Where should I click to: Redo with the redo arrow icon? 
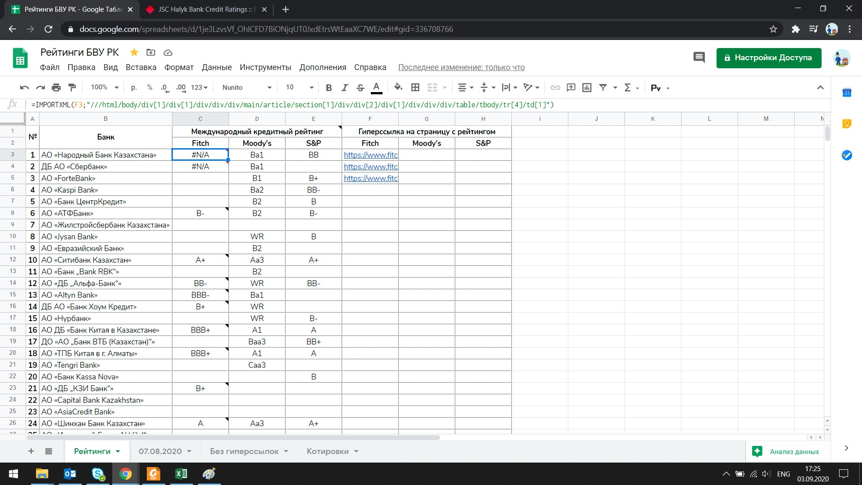[40, 88]
